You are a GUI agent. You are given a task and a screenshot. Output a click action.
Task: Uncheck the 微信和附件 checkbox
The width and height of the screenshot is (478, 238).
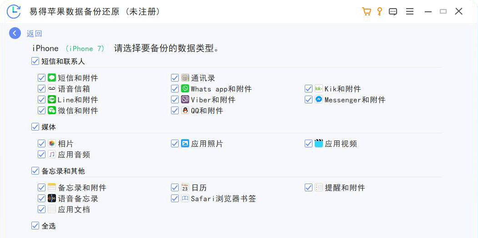42,110
